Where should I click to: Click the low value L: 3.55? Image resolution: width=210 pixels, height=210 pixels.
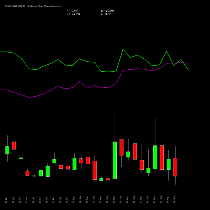[106, 14]
